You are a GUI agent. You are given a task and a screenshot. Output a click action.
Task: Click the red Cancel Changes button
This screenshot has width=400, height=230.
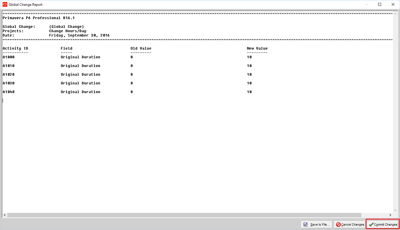click(x=350, y=224)
